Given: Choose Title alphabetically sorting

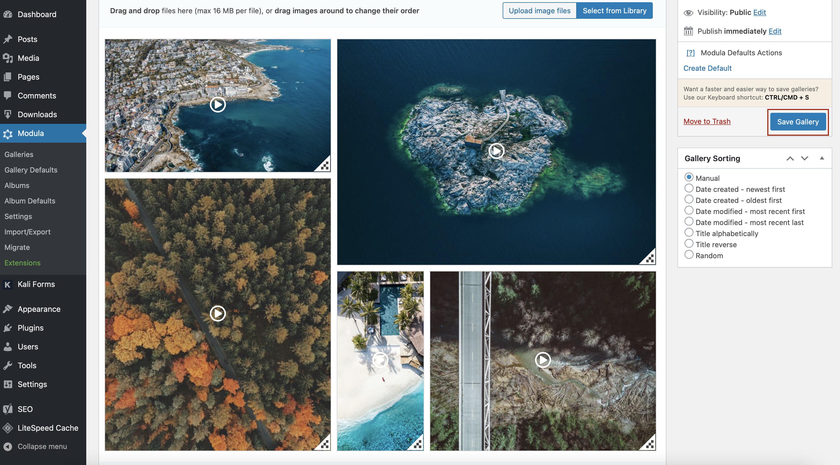Looking at the screenshot, I should point(689,233).
